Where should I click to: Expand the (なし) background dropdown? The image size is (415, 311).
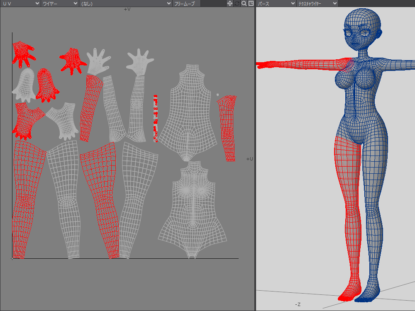click(125, 3)
